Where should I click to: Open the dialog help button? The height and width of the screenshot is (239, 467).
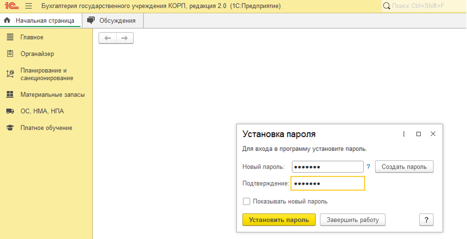[x=426, y=220]
